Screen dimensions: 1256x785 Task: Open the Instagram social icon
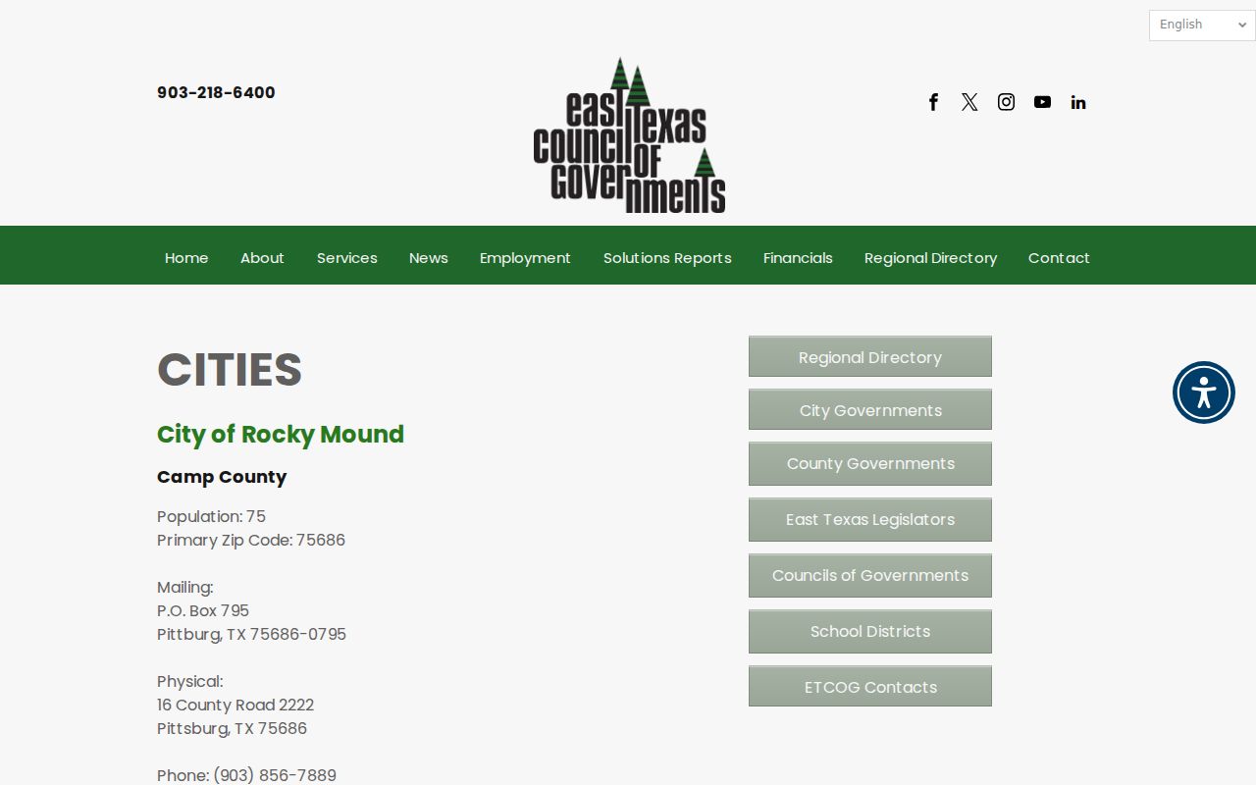click(x=1006, y=102)
